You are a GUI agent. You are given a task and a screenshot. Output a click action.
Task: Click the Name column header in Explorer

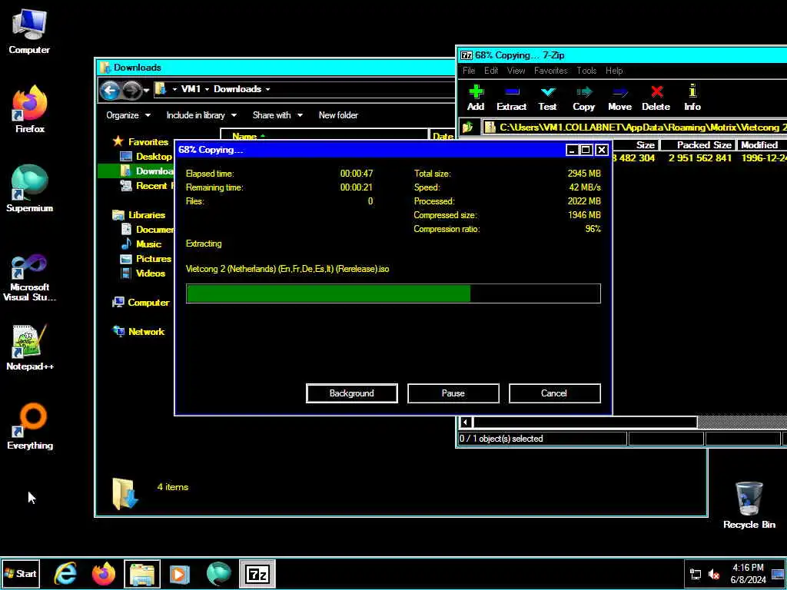[x=324, y=136]
